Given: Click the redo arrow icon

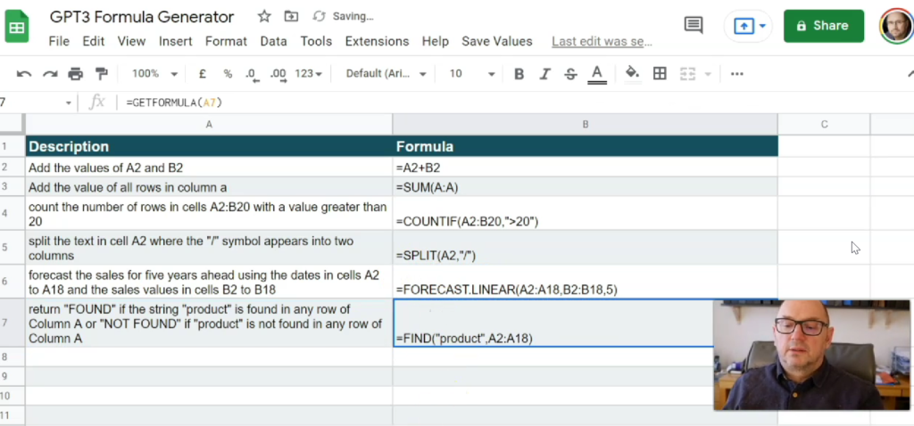Looking at the screenshot, I should [50, 74].
